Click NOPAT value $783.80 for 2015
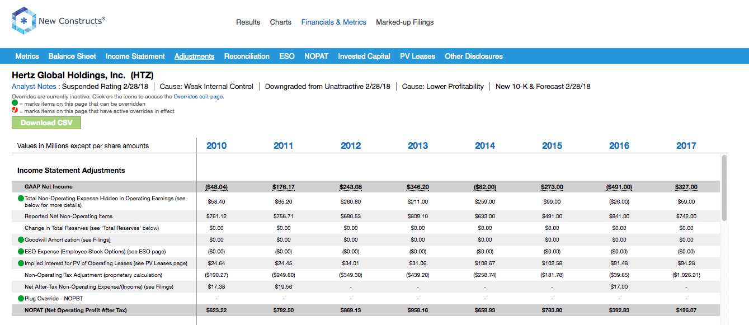 (552, 310)
